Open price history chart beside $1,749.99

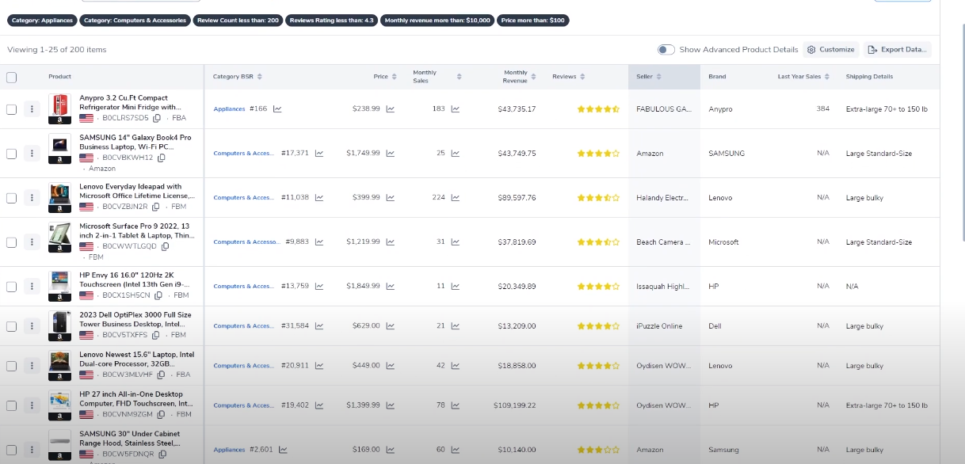point(391,154)
